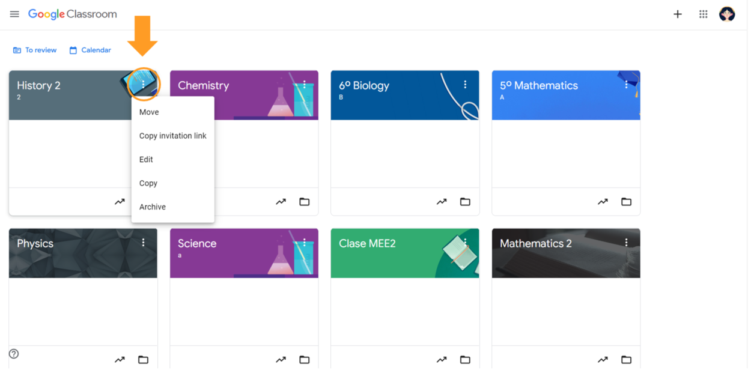Open the Calendar link

click(x=90, y=50)
